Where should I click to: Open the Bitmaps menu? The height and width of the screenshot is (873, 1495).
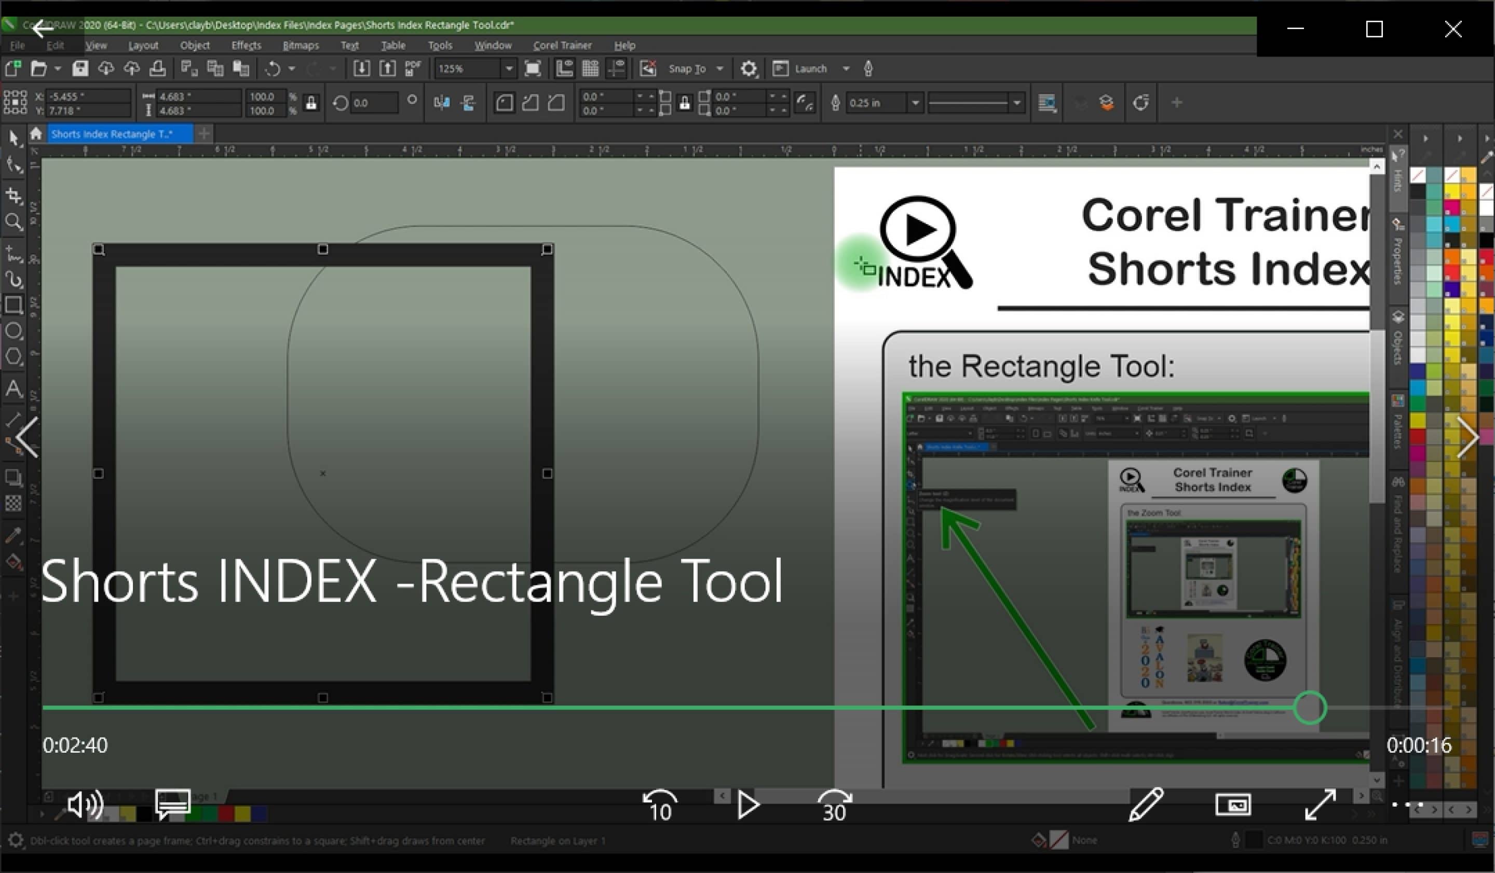[301, 45]
